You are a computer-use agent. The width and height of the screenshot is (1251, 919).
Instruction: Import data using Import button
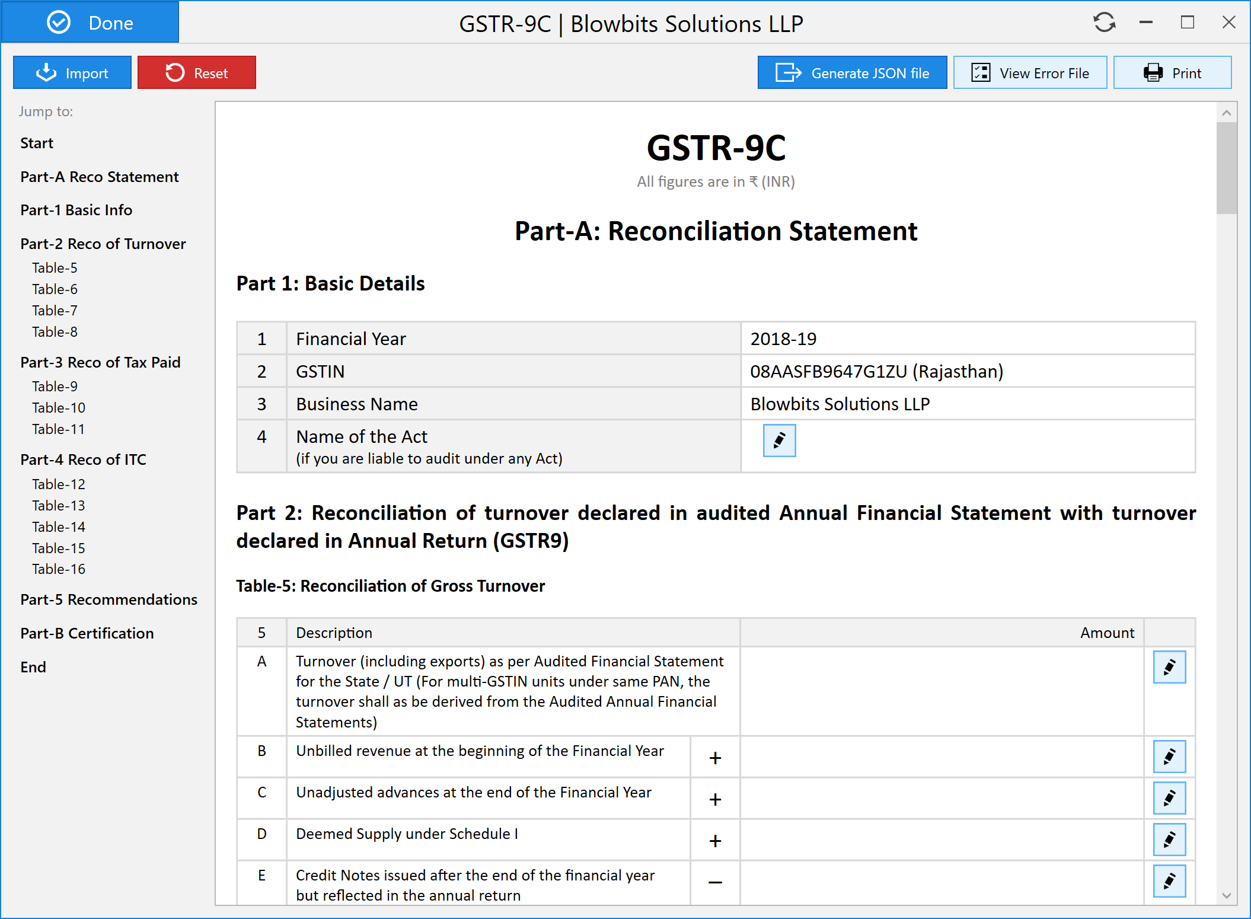(x=72, y=73)
